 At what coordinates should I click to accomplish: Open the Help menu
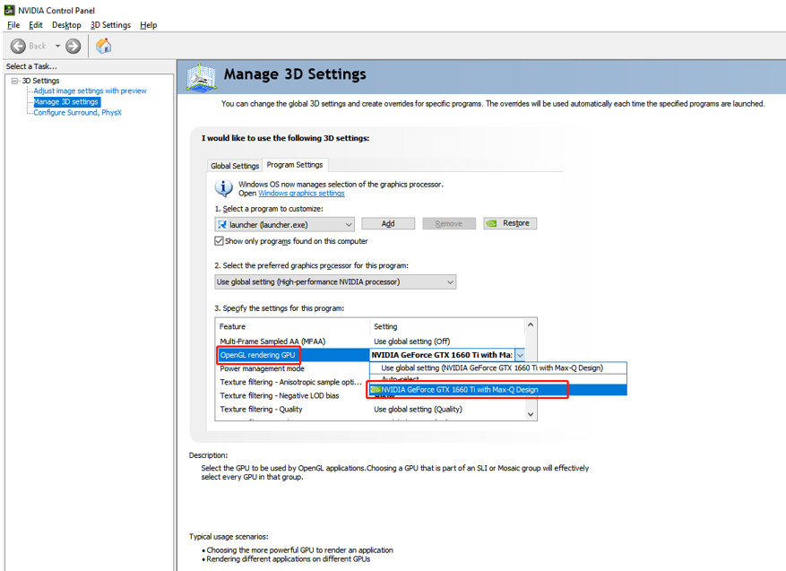click(149, 25)
